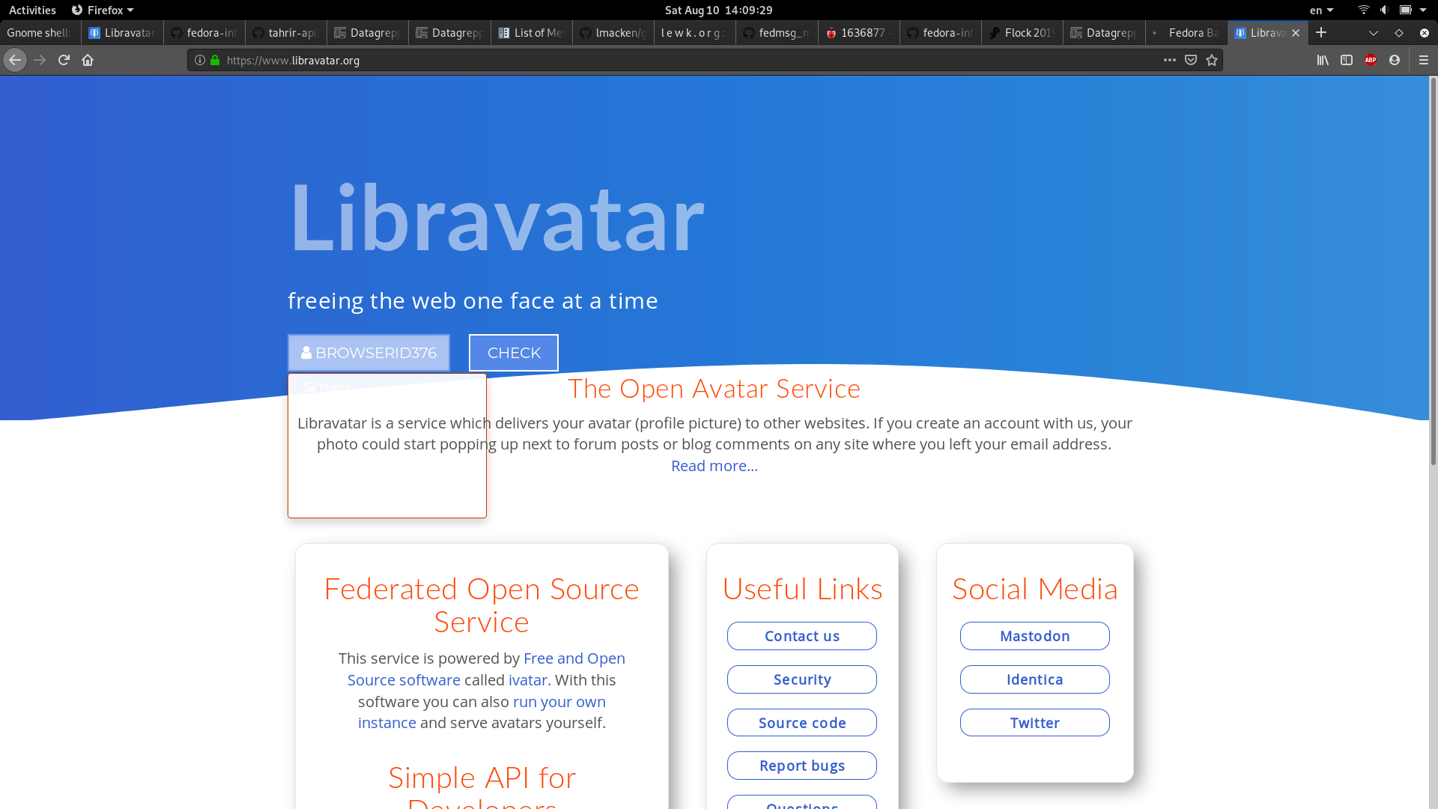This screenshot has height=809, width=1438.
Task: Focus the URL address bar field
Action: (674, 60)
